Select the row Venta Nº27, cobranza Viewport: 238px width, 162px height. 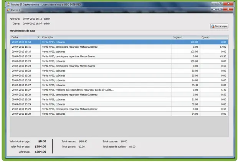pos(119,71)
